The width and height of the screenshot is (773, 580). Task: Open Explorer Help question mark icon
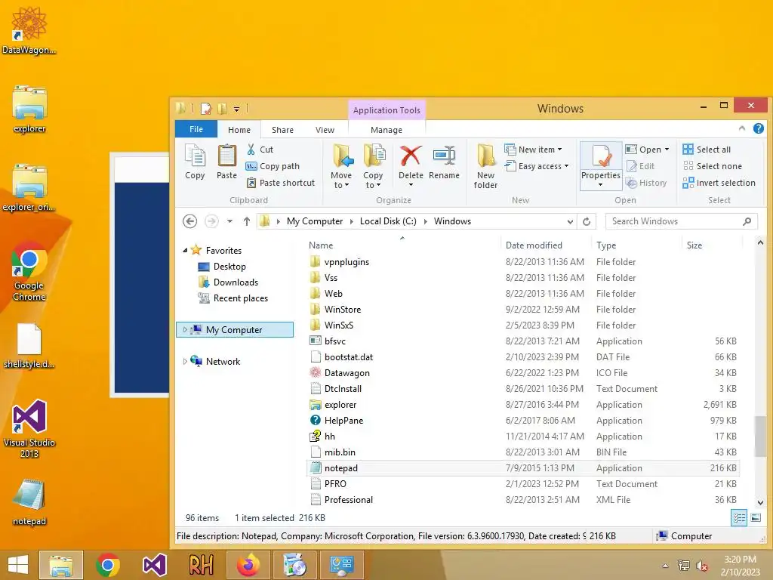(759, 128)
